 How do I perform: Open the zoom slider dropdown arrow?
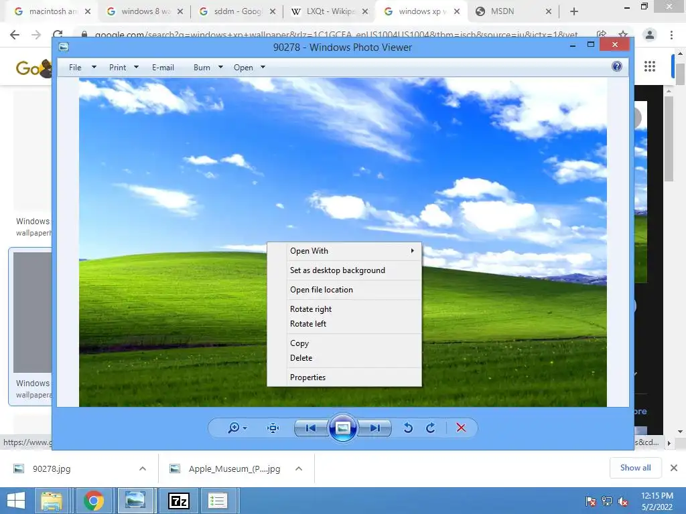(245, 428)
